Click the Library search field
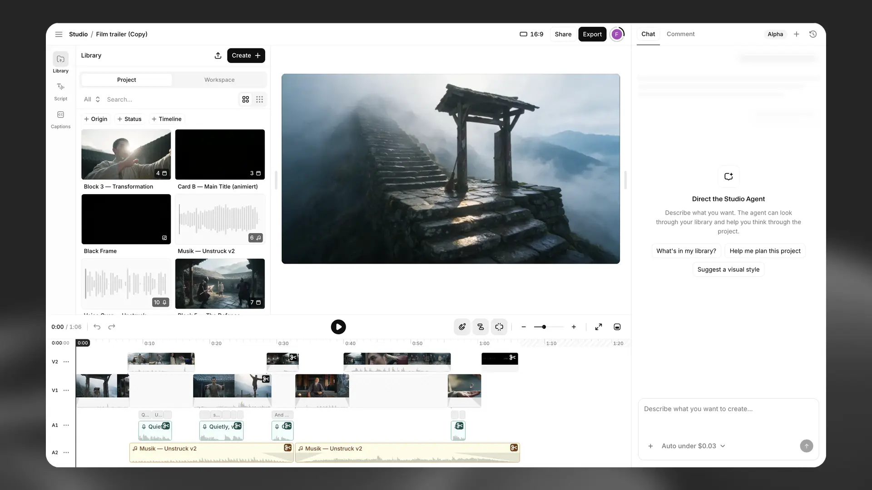 point(170,99)
